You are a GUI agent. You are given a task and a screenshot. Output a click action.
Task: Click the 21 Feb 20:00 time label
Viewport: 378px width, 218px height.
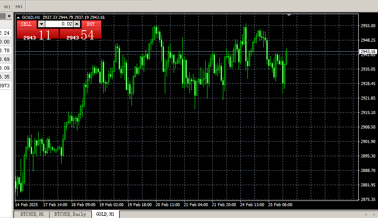pyautogui.click(x=224, y=205)
